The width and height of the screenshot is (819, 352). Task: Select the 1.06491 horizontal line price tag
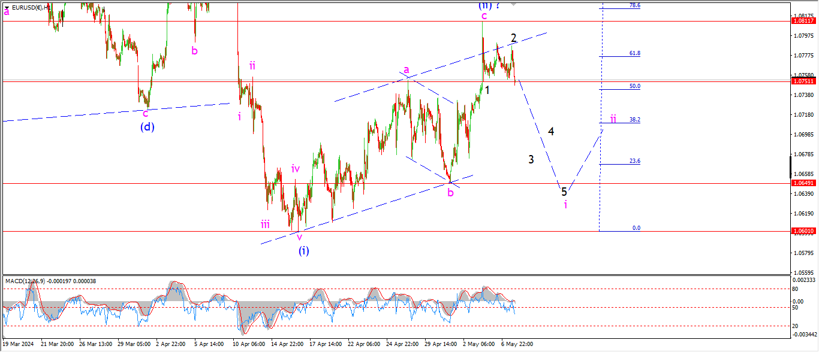coord(803,183)
